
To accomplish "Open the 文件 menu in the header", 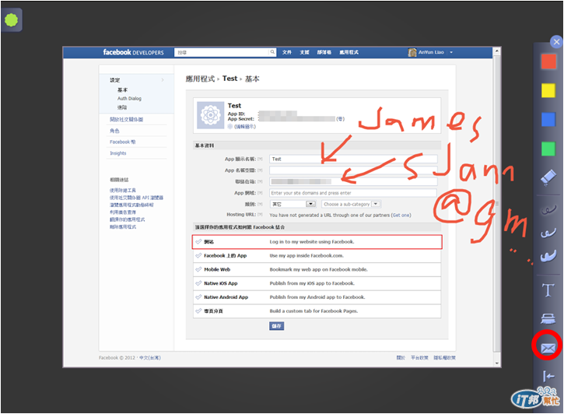I will [x=287, y=52].
